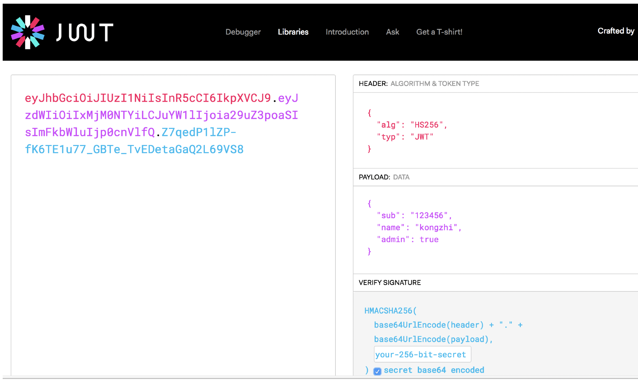The height and width of the screenshot is (380, 638).
Task: Switch to the Libraries section
Action: pos(292,32)
